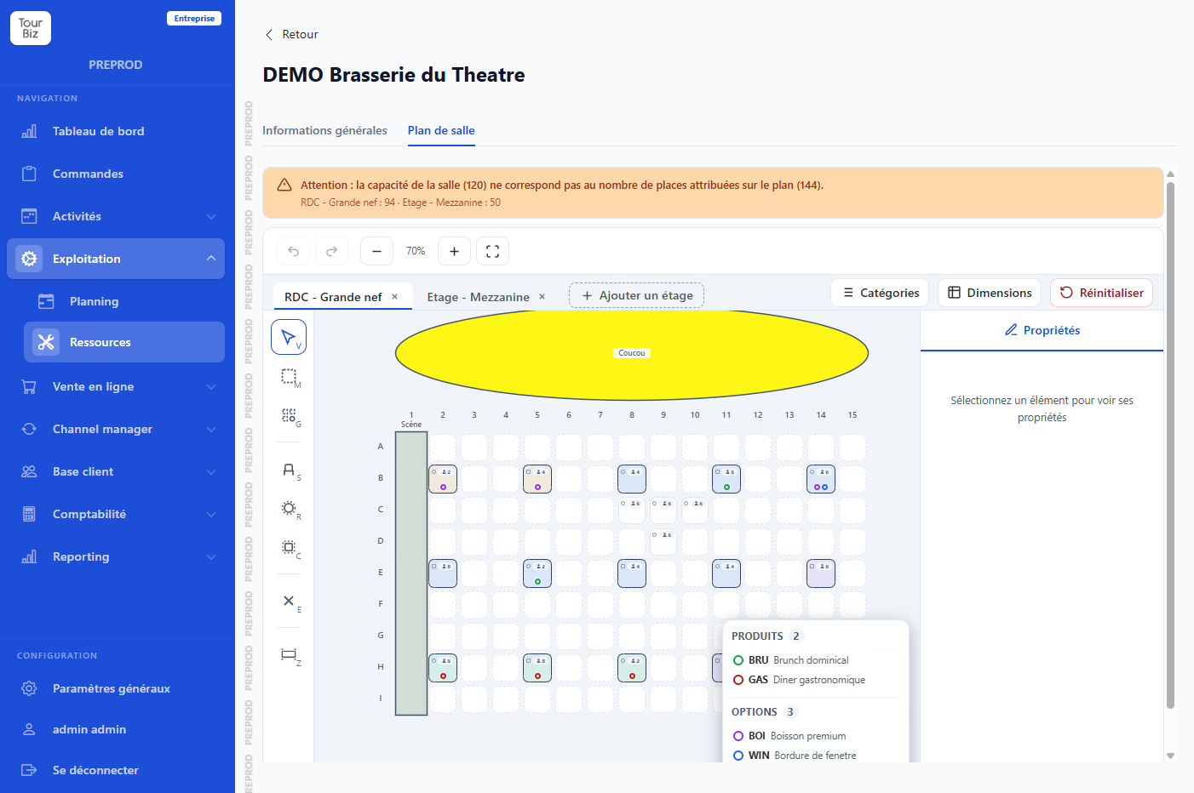Screen dimensions: 1194x793
Task: Zoom out with the minus button
Action: (x=376, y=251)
